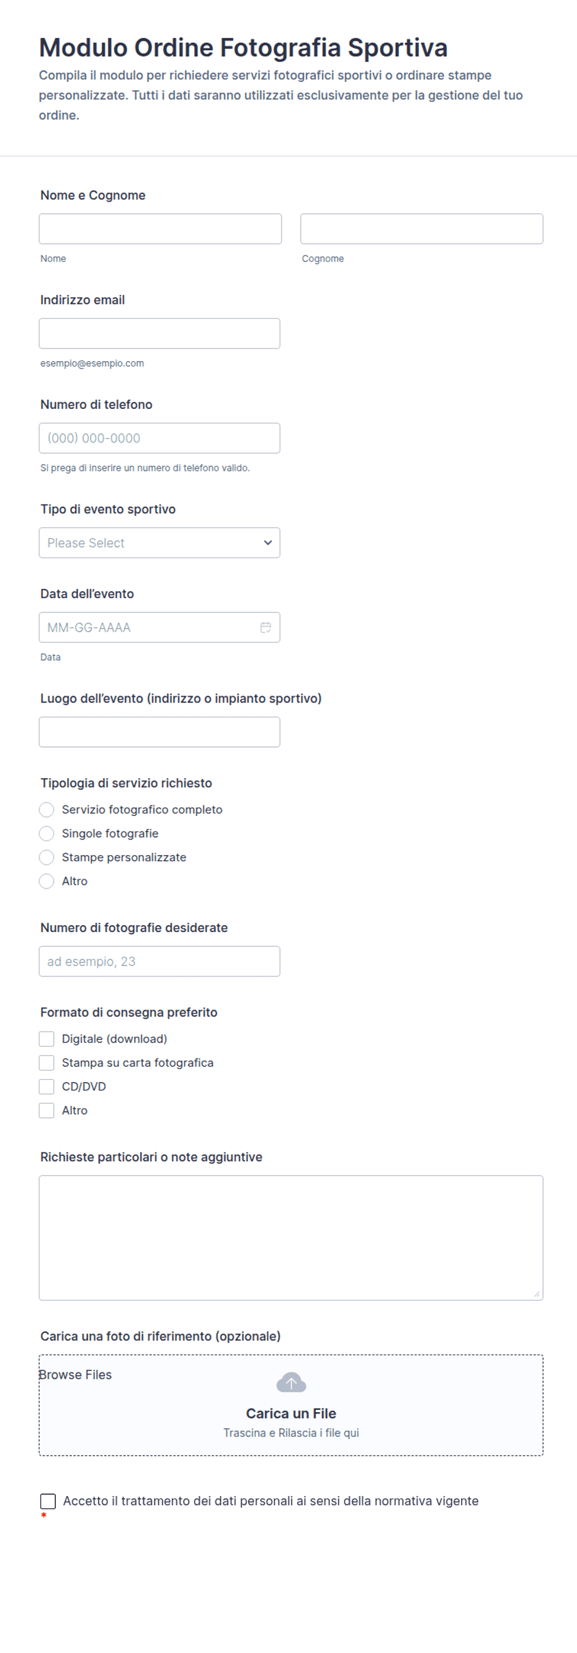Click into the Cognome text box
The width and height of the screenshot is (577, 1653).
pos(421,229)
